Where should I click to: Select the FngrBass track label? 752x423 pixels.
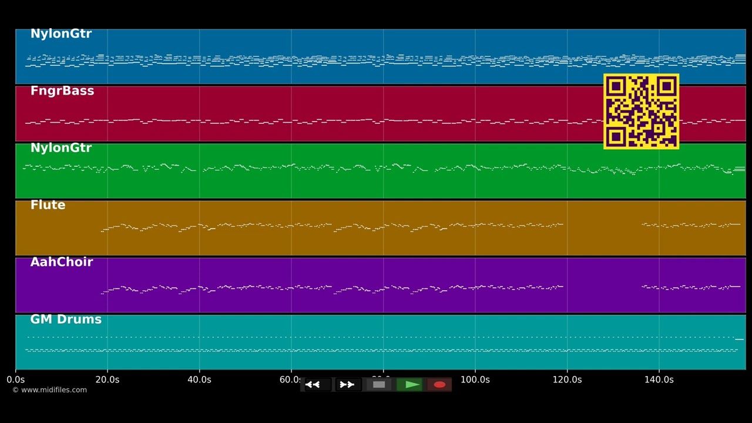62,91
